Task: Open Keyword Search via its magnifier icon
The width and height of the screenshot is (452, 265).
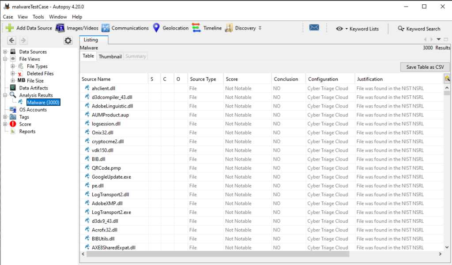Action: [x=400, y=29]
